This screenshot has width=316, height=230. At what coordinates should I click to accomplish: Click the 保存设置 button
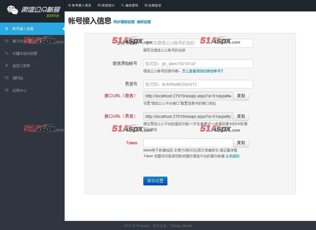coord(155,181)
